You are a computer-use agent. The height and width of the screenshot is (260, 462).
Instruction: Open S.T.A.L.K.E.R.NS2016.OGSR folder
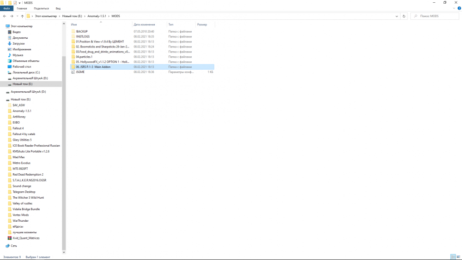[29, 180]
